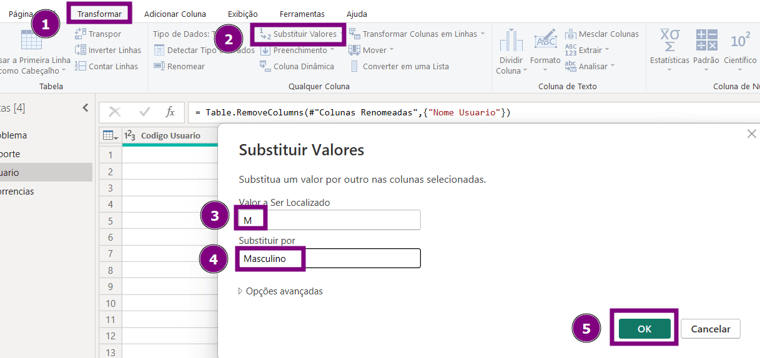Click the formula bar confirm checkmark
Image resolution: width=760 pixels, height=358 pixels.
(x=145, y=112)
